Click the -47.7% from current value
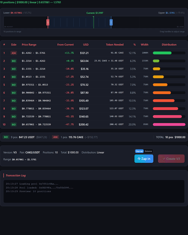Image resolution: width=188 pixels, height=235 pixels. point(69,125)
